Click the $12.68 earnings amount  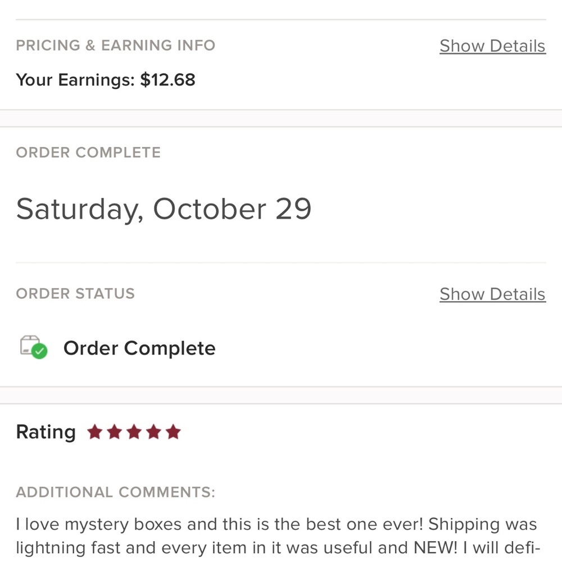pos(167,80)
